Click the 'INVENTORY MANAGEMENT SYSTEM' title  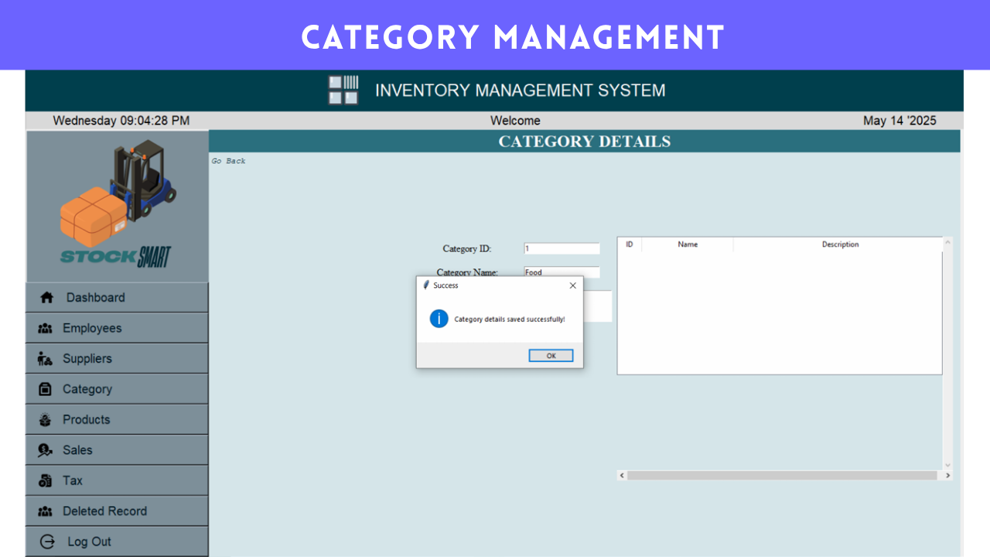click(521, 91)
